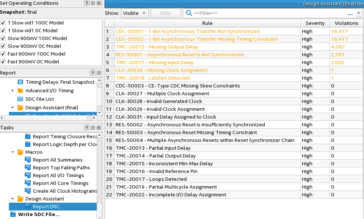Run Write SDC File task

[39, 214]
